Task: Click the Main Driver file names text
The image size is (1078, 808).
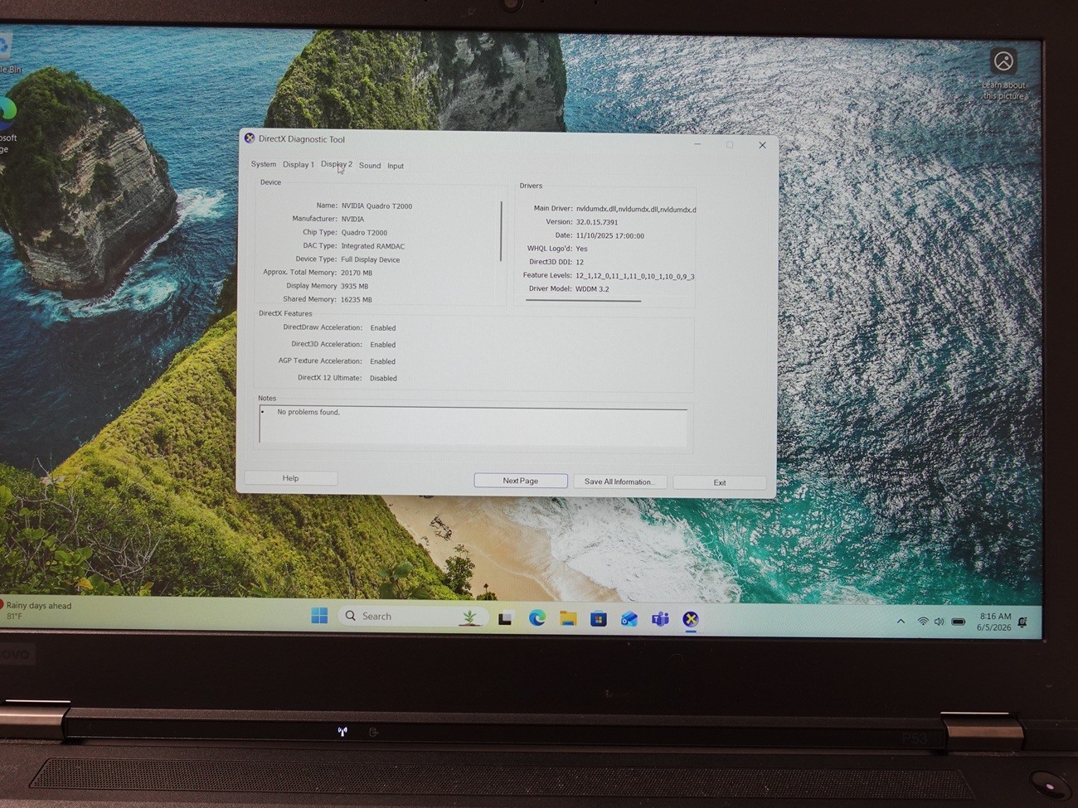Action: click(636, 210)
